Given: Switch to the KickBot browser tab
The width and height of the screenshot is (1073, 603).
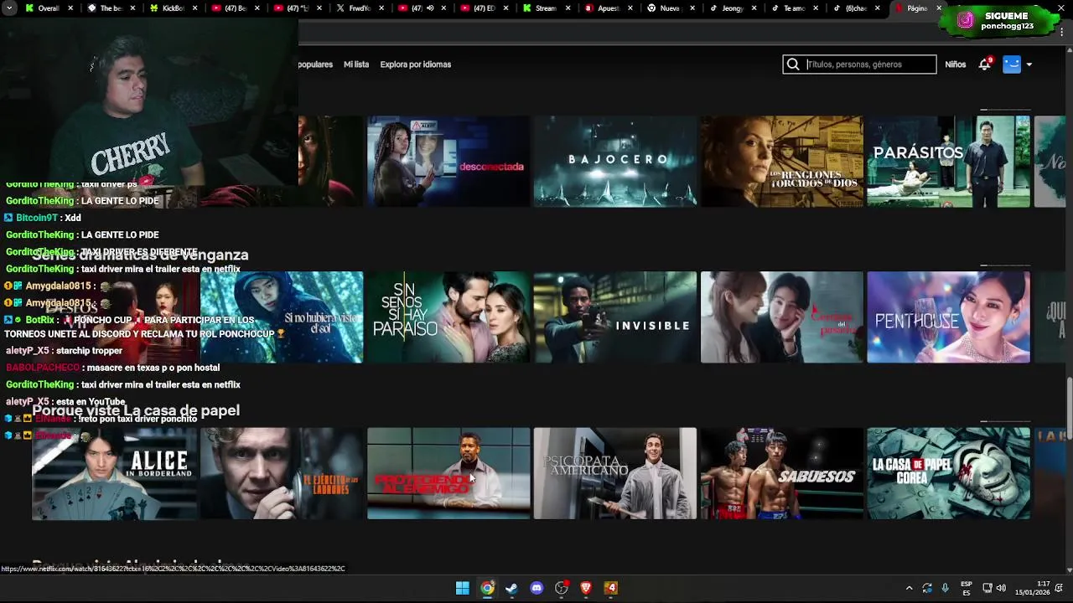Looking at the screenshot, I should pos(172,8).
